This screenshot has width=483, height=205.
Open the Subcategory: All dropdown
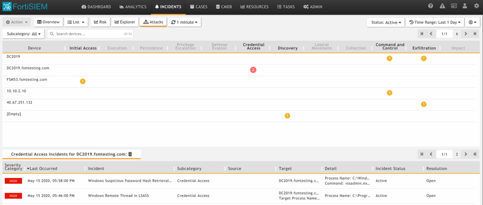click(x=24, y=34)
